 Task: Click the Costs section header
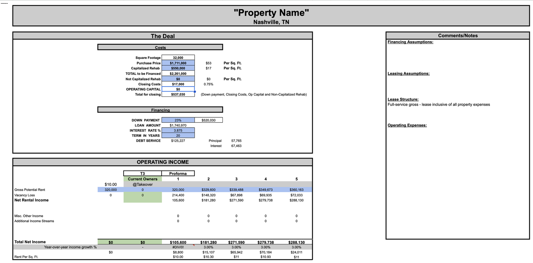pos(160,47)
